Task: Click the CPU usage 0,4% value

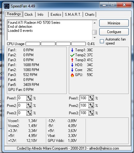Action: pyautogui.click(x=91, y=44)
